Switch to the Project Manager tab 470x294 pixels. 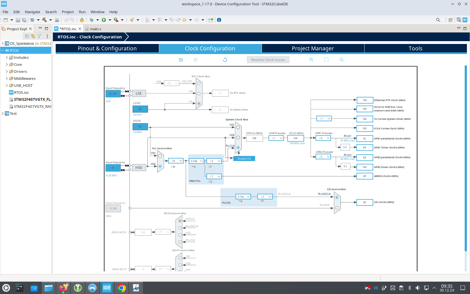[x=313, y=48]
